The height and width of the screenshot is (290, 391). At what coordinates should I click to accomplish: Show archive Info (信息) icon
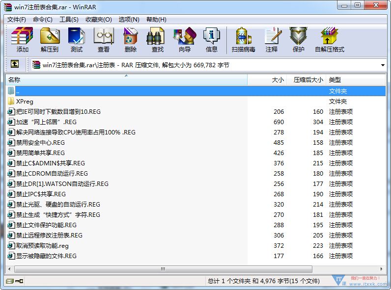211,39
